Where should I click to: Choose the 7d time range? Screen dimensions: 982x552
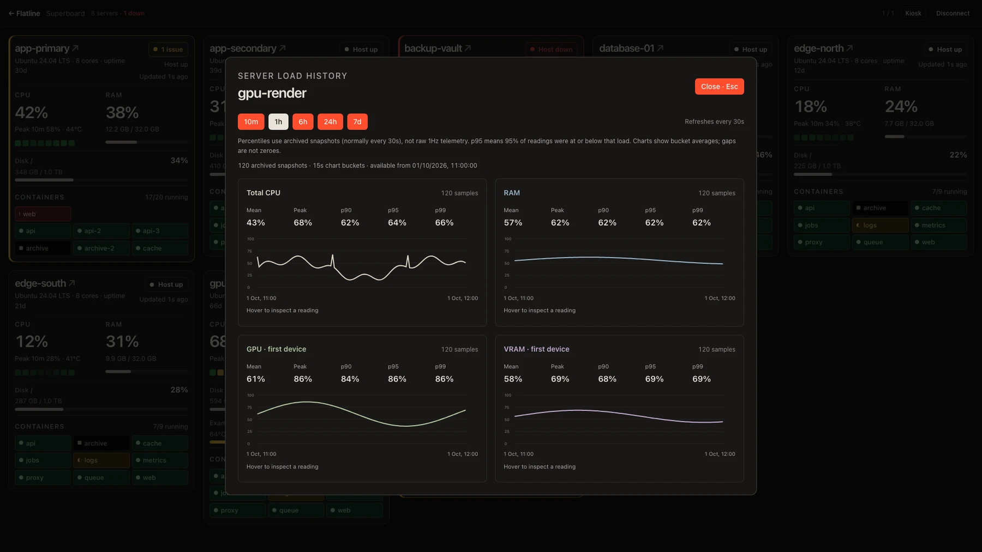(x=357, y=122)
